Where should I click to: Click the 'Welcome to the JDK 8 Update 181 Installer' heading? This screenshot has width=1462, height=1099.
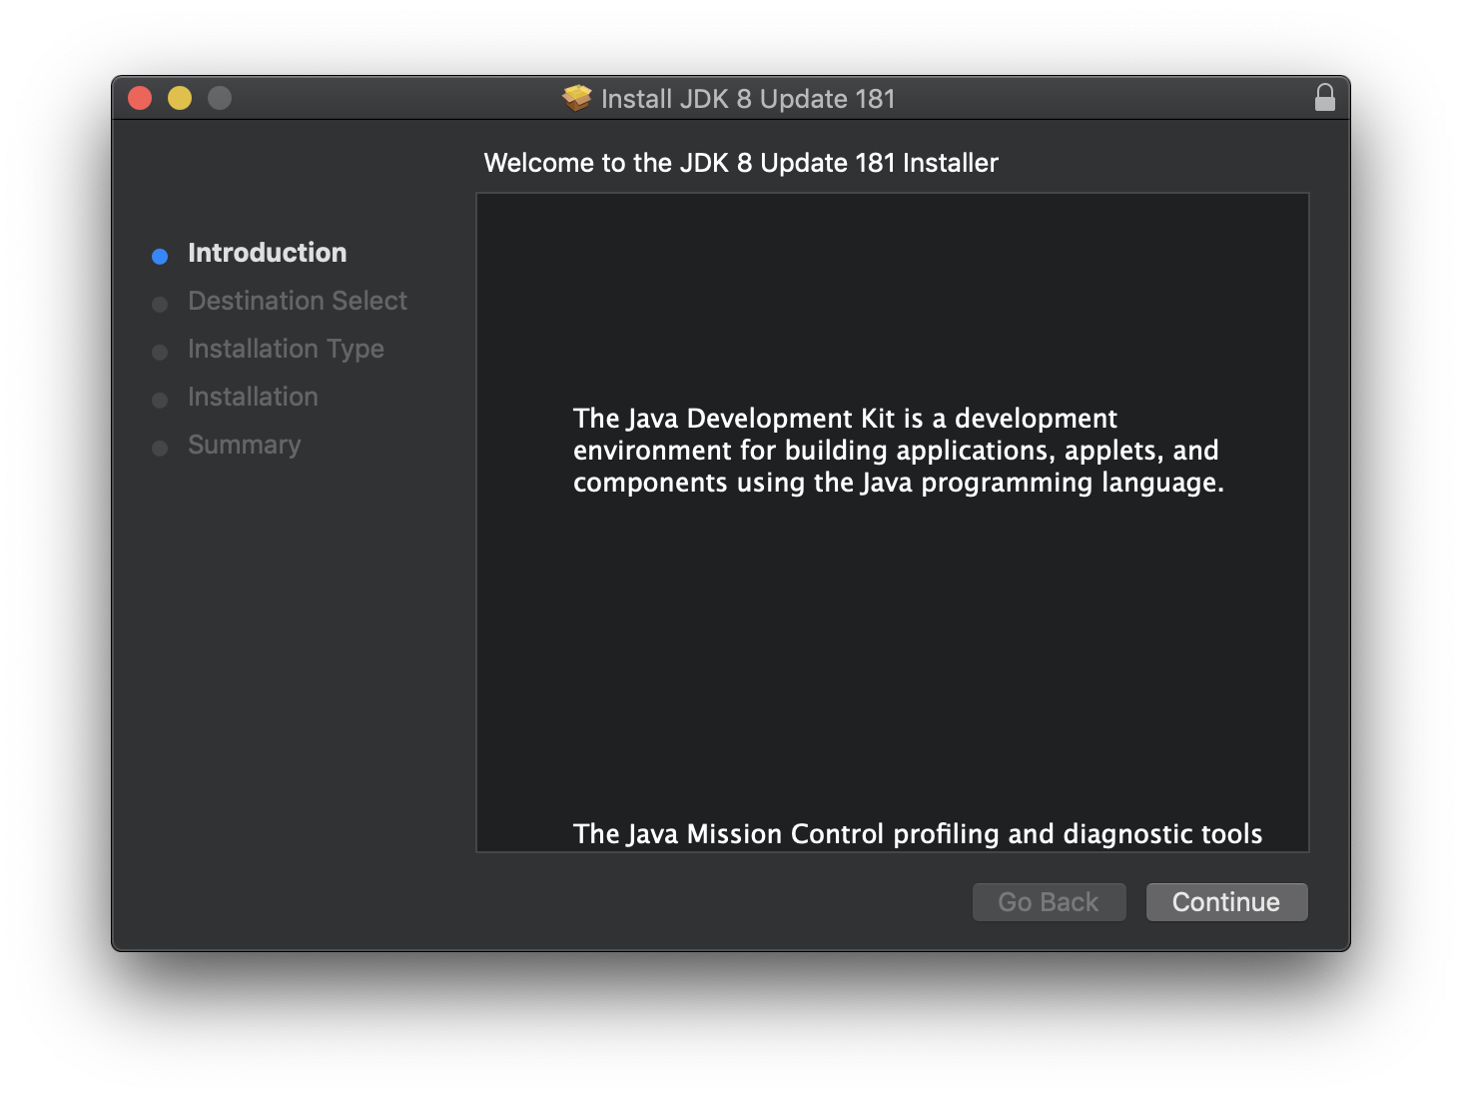pyautogui.click(x=741, y=163)
